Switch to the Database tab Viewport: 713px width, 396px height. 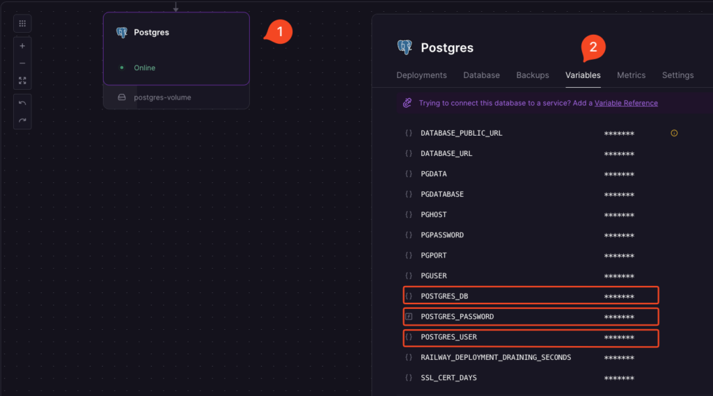[481, 75]
